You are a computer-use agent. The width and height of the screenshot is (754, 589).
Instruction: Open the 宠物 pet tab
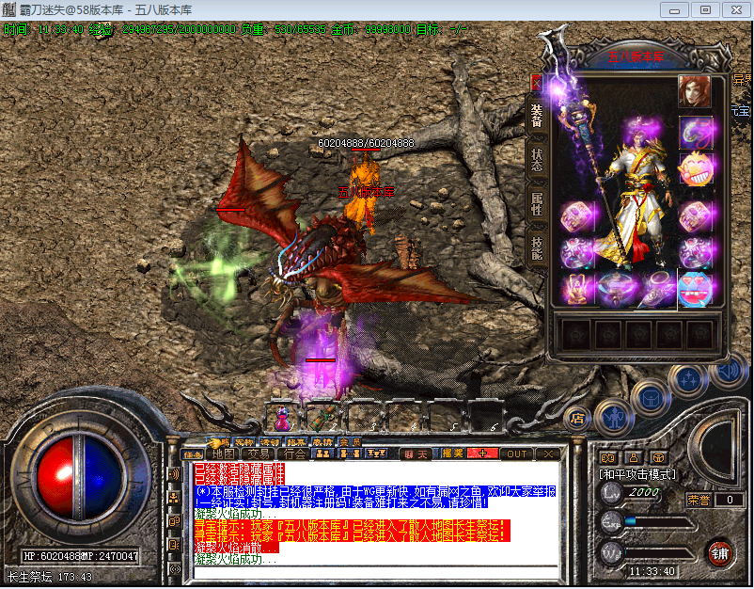click(244, 441)
